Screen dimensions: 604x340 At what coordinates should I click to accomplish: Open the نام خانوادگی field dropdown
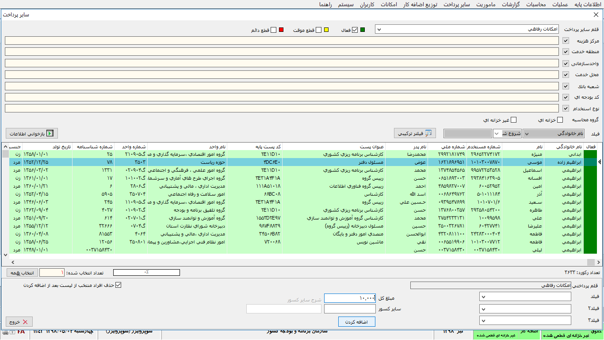point(527,133)
